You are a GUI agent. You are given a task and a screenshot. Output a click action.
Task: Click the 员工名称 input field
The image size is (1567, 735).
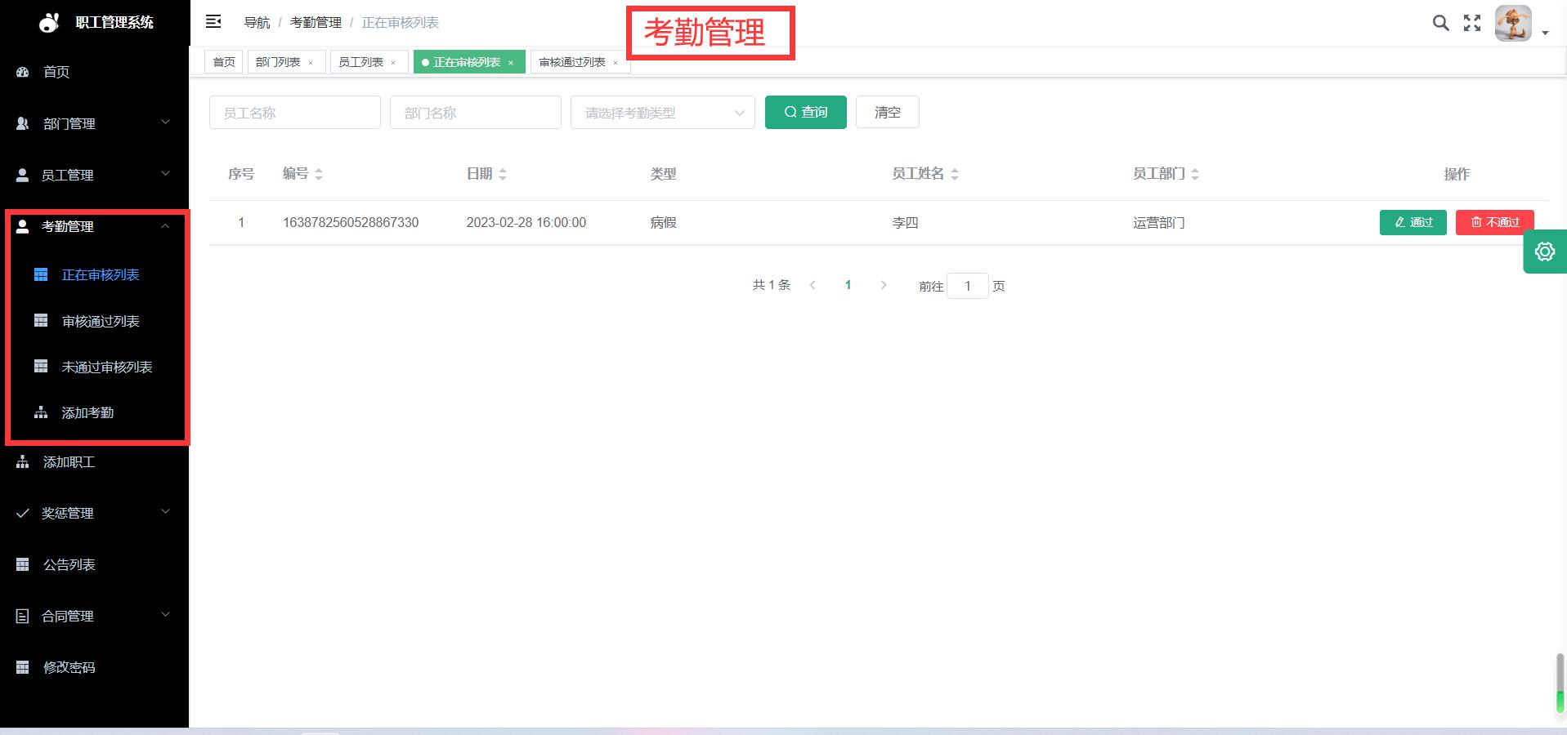[295, 113]
